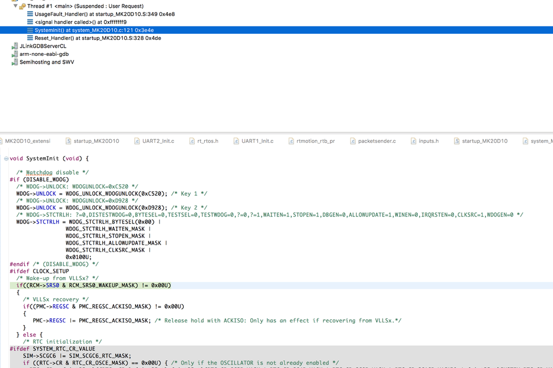Click the Semihosting and SWV process icon
This screenshot has width=553, height=368.
(14, 62)
